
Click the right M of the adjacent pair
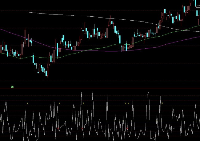(129, 103)
